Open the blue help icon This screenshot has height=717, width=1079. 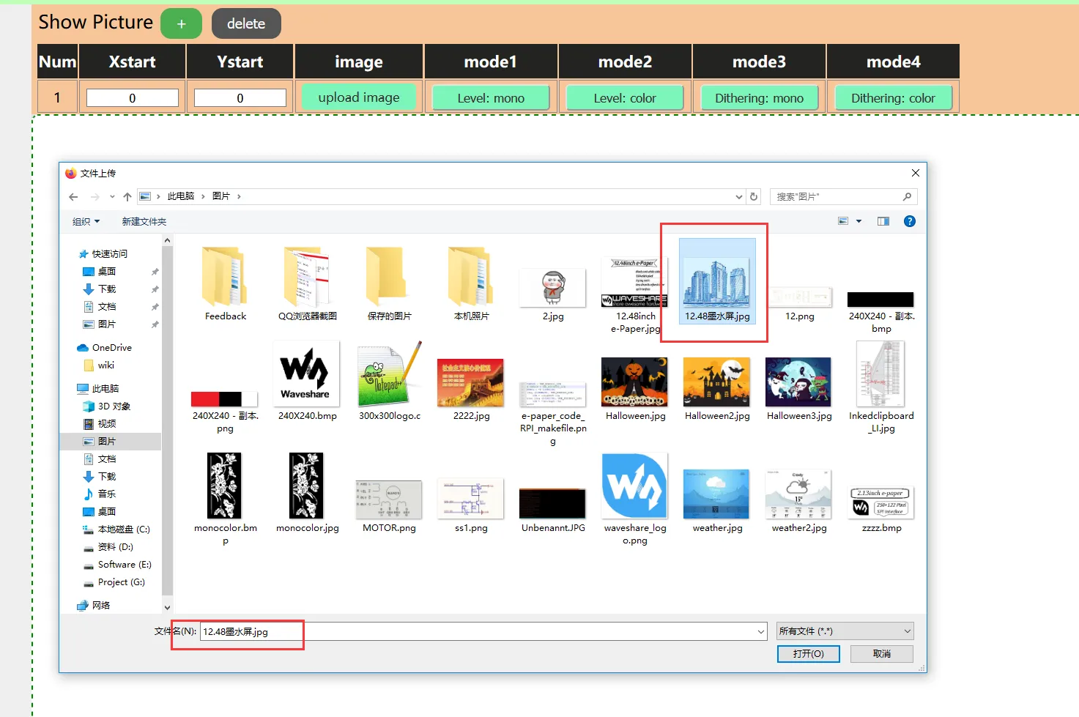pyautogui.click(x=910, y=221)
